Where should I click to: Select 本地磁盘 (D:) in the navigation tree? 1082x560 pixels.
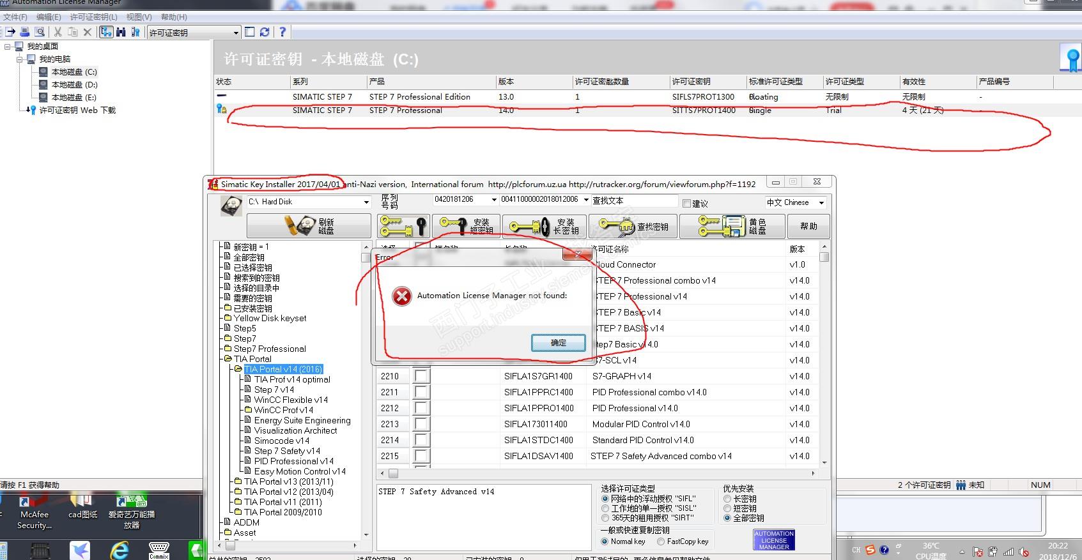(74, 85)
